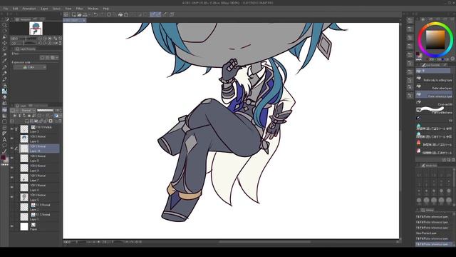Hide Layer 3 with its eye icon
Image resolution: width=456 pixels, height=257 pixels.
coord(12,129)
